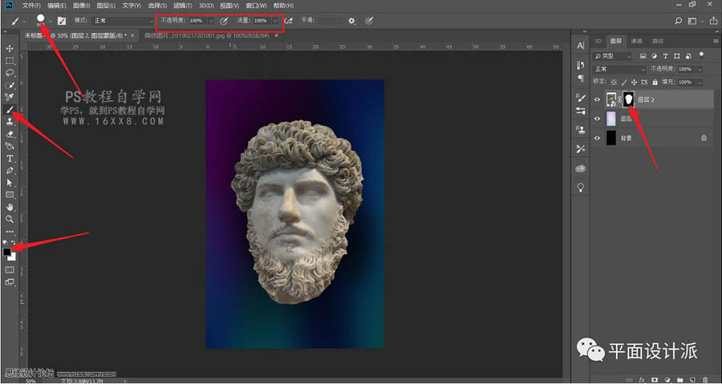Click the Clone Stamp tool
The image size is (722, 384).
[10, 121]
